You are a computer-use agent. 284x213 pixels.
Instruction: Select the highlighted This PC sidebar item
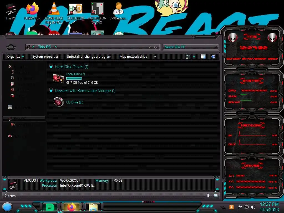point(24,119)
